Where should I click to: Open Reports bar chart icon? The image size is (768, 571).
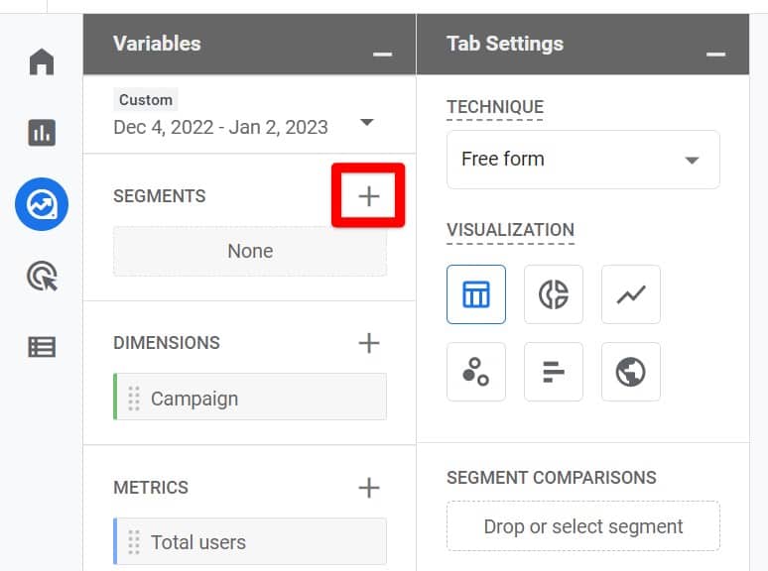42,133
